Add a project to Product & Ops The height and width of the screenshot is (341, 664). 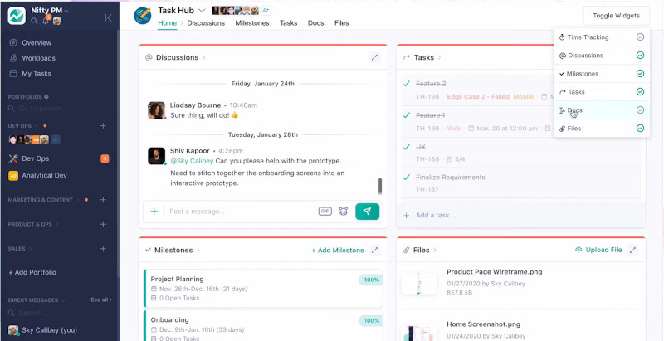click(x=103, y=224)
